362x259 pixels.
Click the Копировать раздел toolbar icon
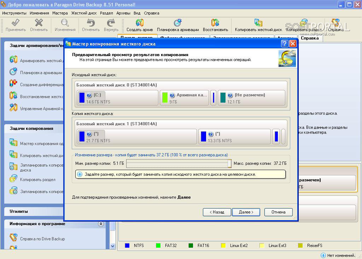point(304,23)
